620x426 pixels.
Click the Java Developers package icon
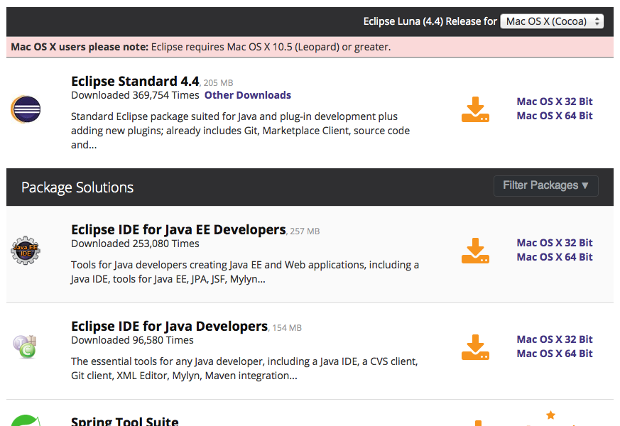coord(25,346)
